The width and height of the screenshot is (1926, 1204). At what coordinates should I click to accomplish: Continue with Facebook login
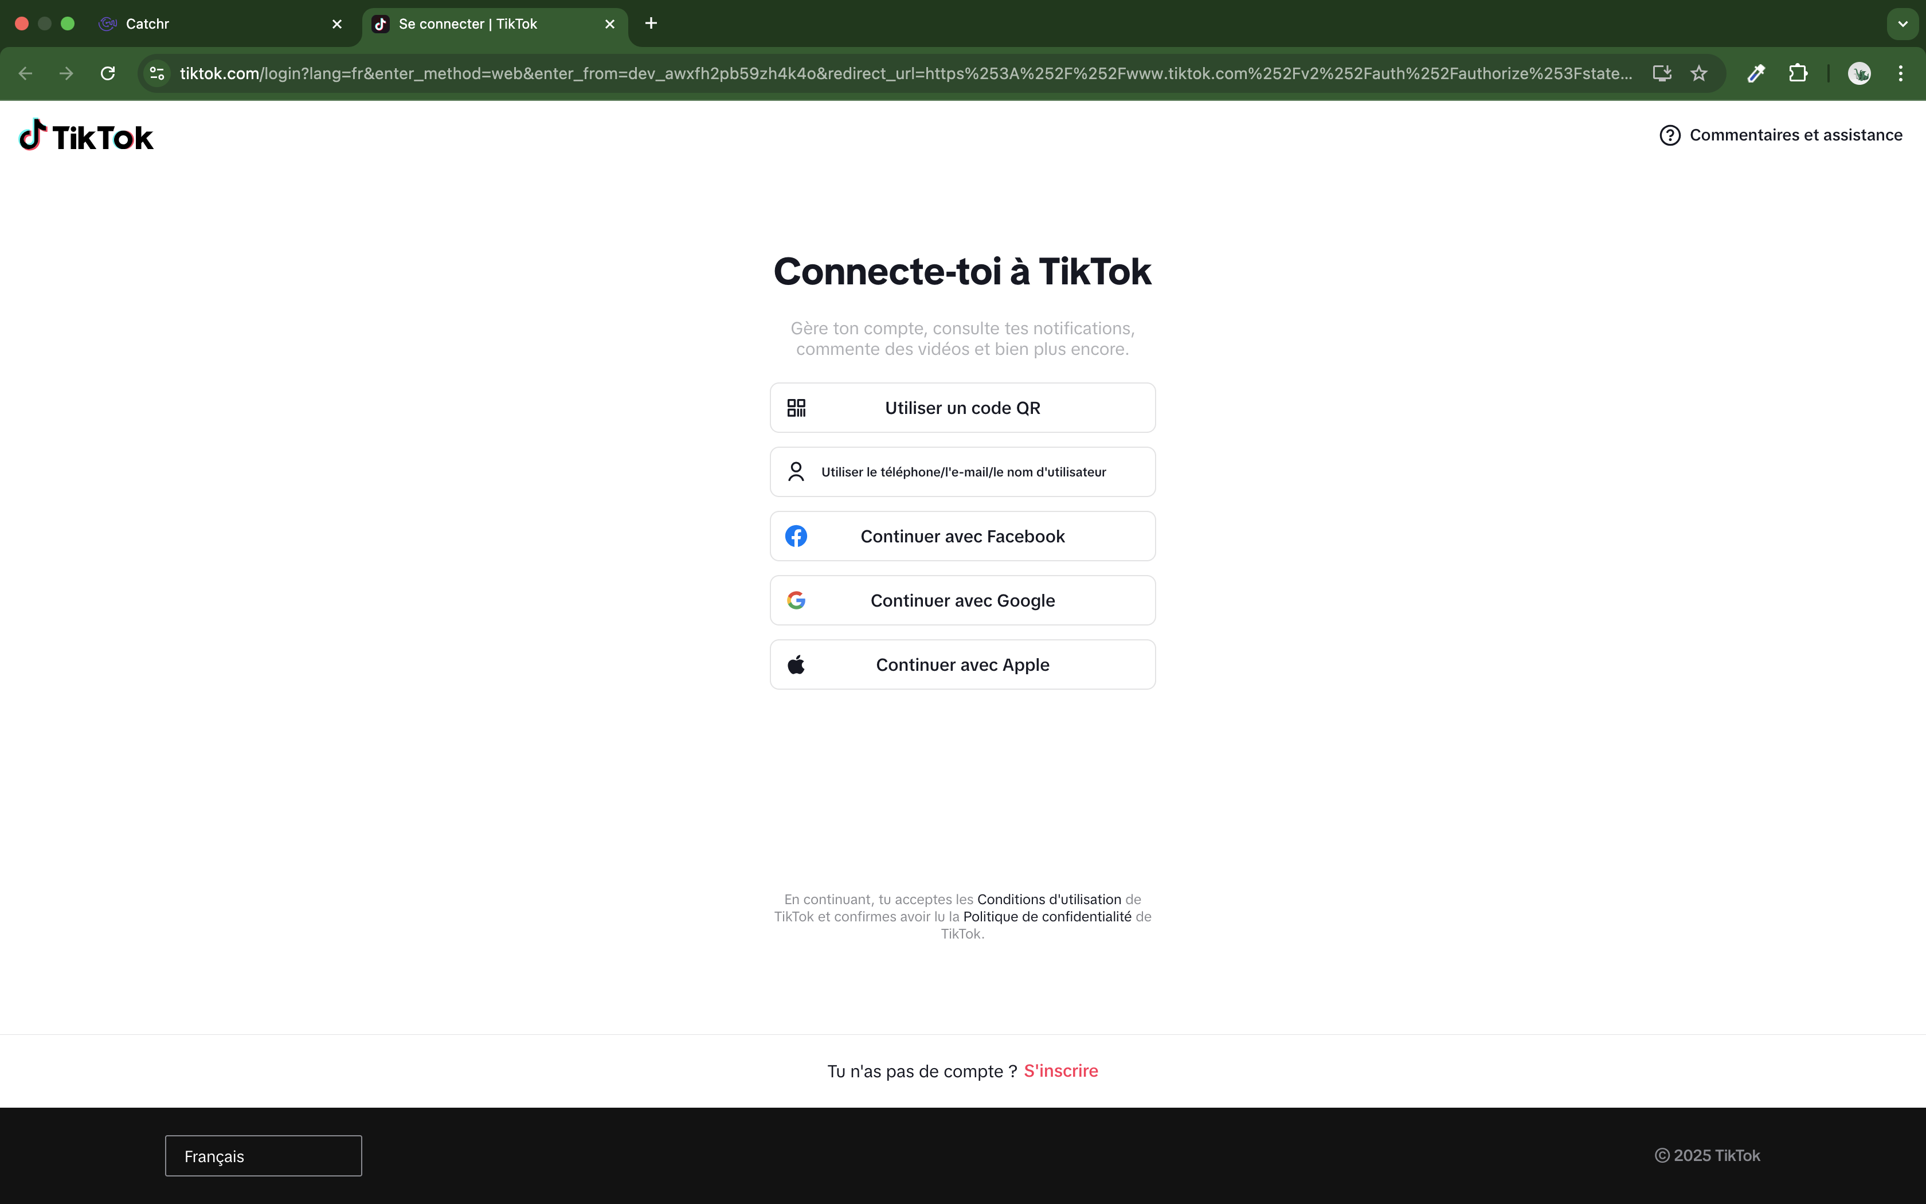tap(962, 536)
